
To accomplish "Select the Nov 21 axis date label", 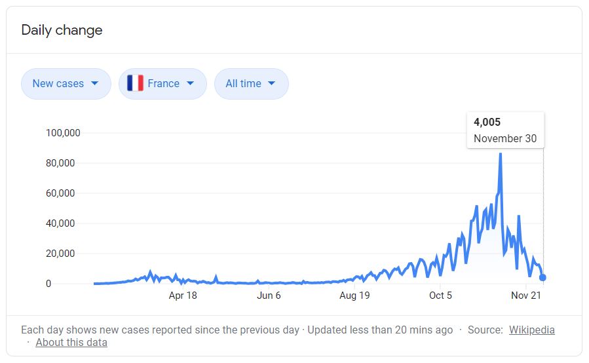I will click(x=526, y=296).
